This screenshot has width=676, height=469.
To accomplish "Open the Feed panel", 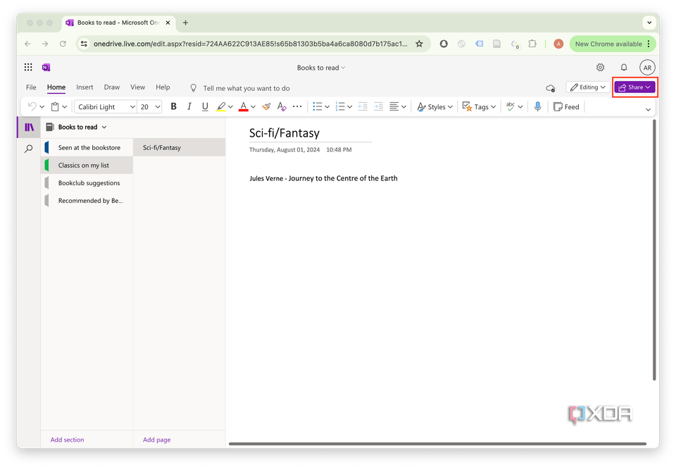I will pyautogui.click(x=565, y=106).
